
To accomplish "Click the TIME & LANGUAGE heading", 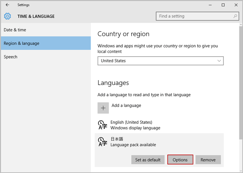I will pos(36,16).
